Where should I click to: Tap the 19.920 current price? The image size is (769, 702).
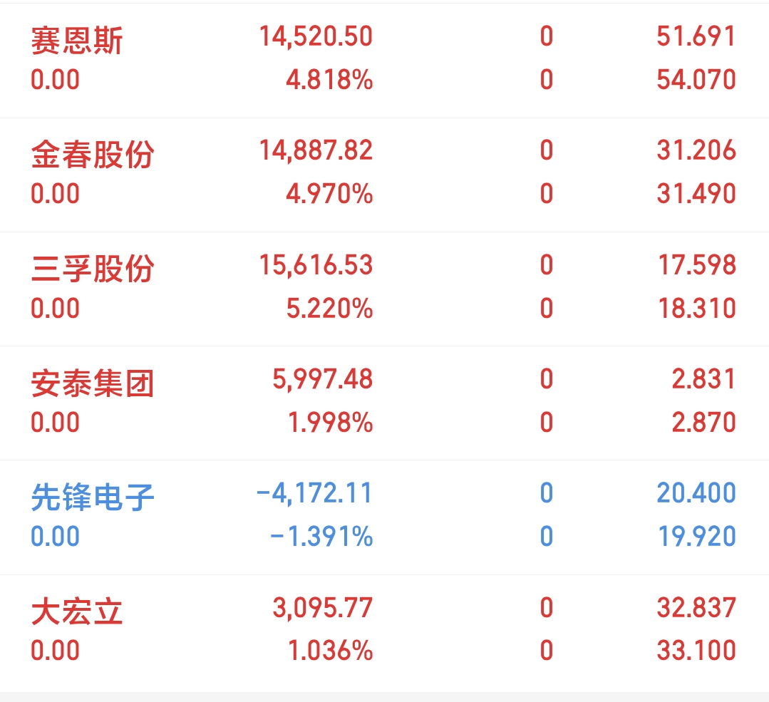[x=697, y=536]
